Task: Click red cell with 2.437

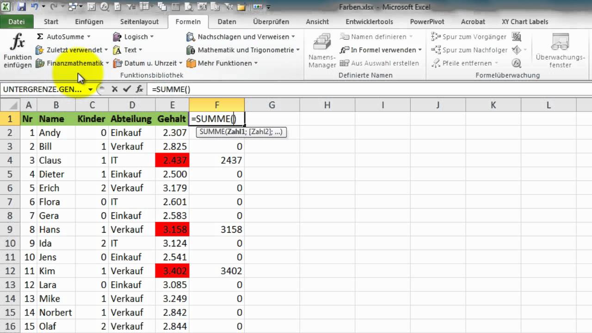Action: (x=172, y=160)
